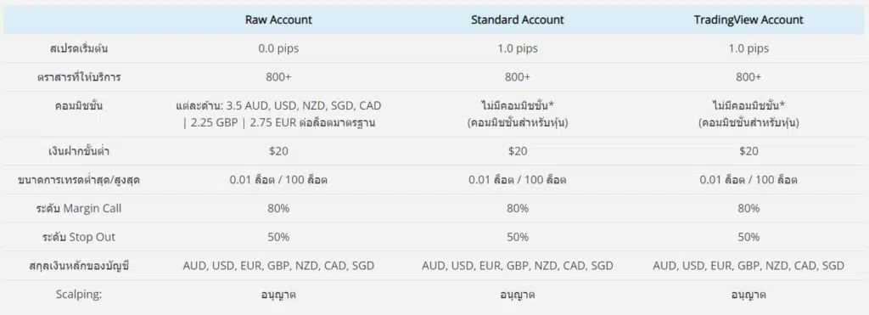This screenshot has height=315, width=869.
Task: Click the TradingView Account 80% Margin Call value
Action: point(748,209)
